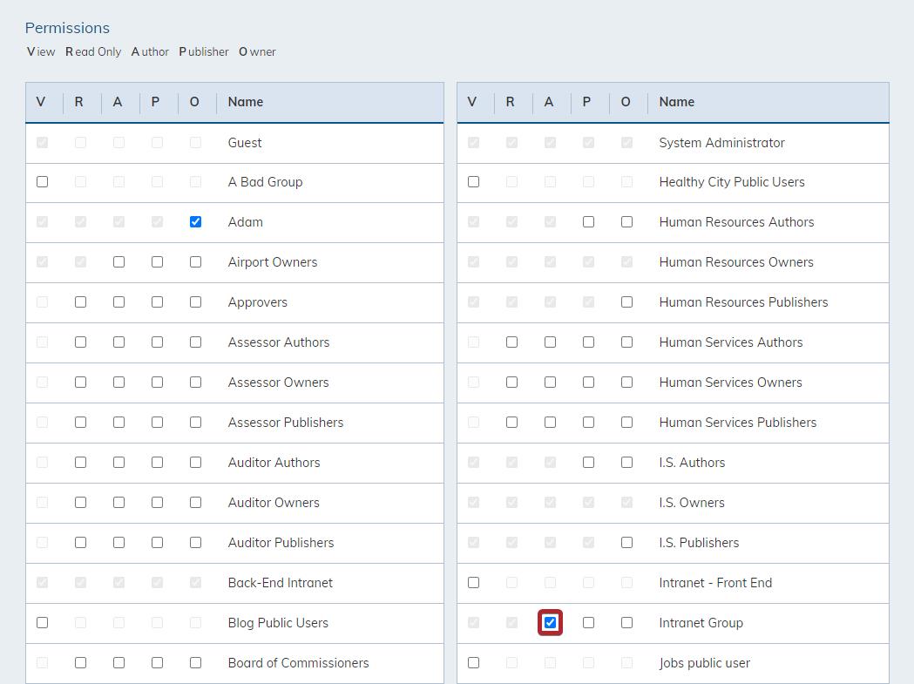914x684 pixels.
Task: Uncheck the Owner checkbox for Adam
Action: (195, 222)
